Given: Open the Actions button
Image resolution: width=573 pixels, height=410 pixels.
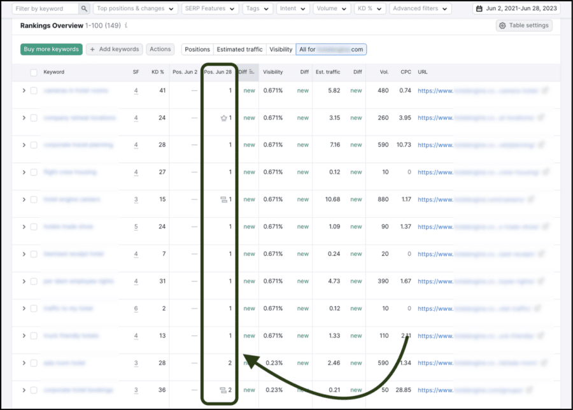Looking at the screenshot, I should [x=160, y=48].
